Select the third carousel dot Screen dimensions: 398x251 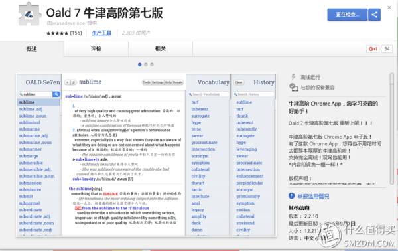[152, 64]
